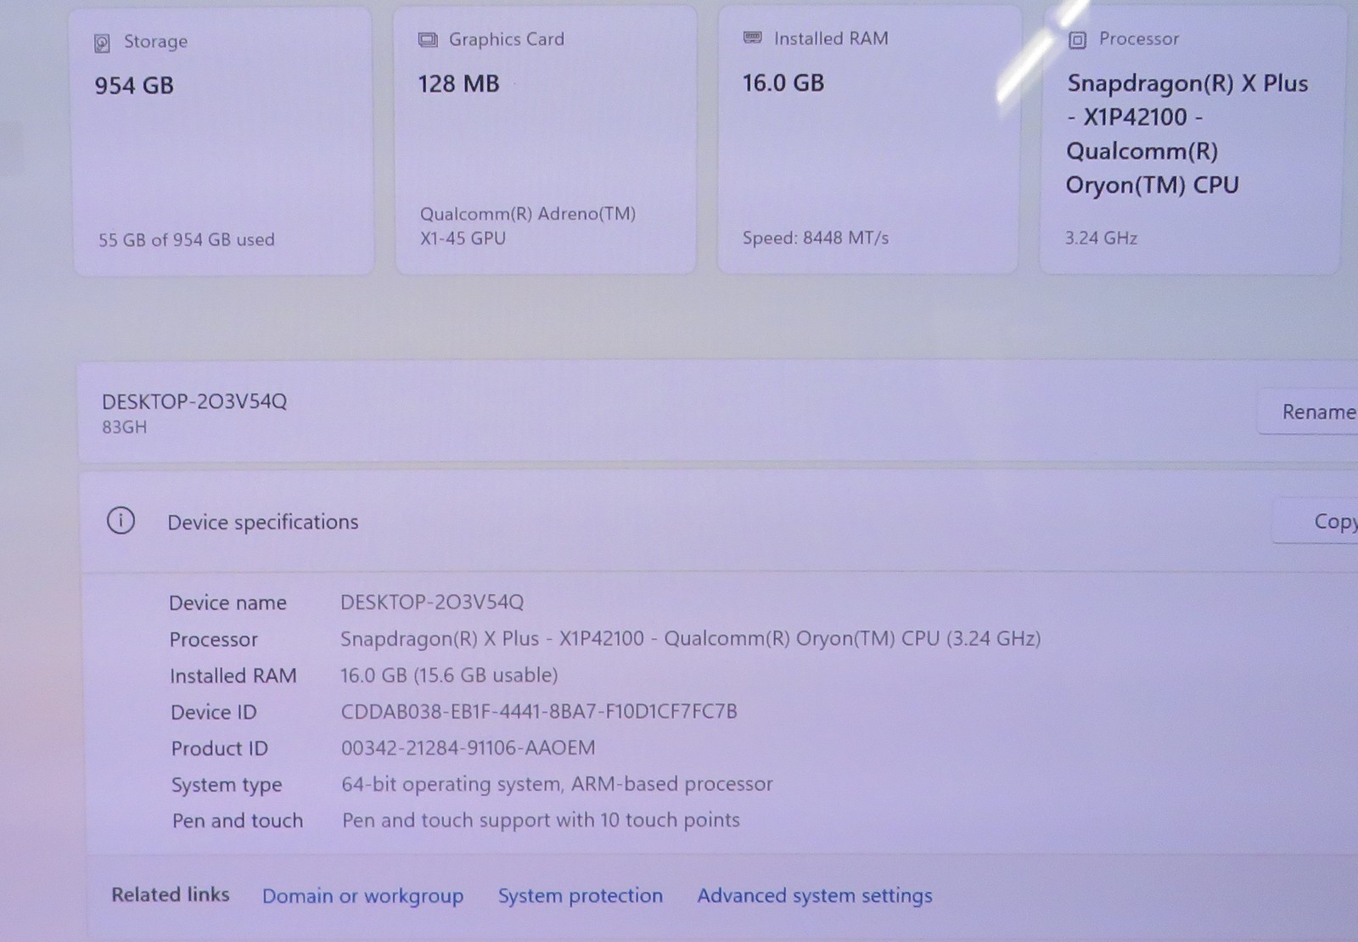Screen dimensions: 1358x942
Task: Select the Product ID value 00342-21284-91106-AAOEM
Action: tap(469, 748)
